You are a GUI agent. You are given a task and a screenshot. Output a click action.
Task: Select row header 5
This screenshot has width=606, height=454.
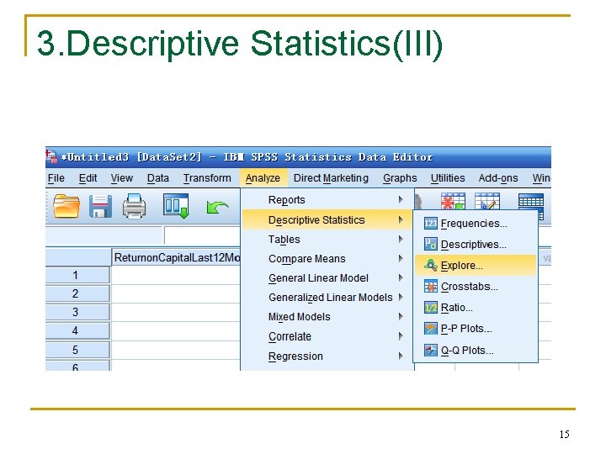point(77,350)
